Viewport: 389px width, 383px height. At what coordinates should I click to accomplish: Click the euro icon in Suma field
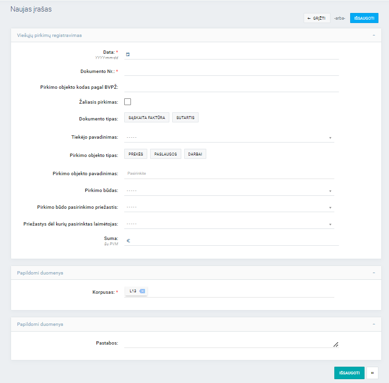coord(128,241)
